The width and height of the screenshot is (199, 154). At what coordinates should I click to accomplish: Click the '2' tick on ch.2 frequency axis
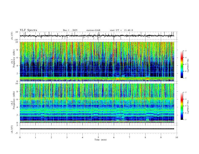(x=17, y=115)
